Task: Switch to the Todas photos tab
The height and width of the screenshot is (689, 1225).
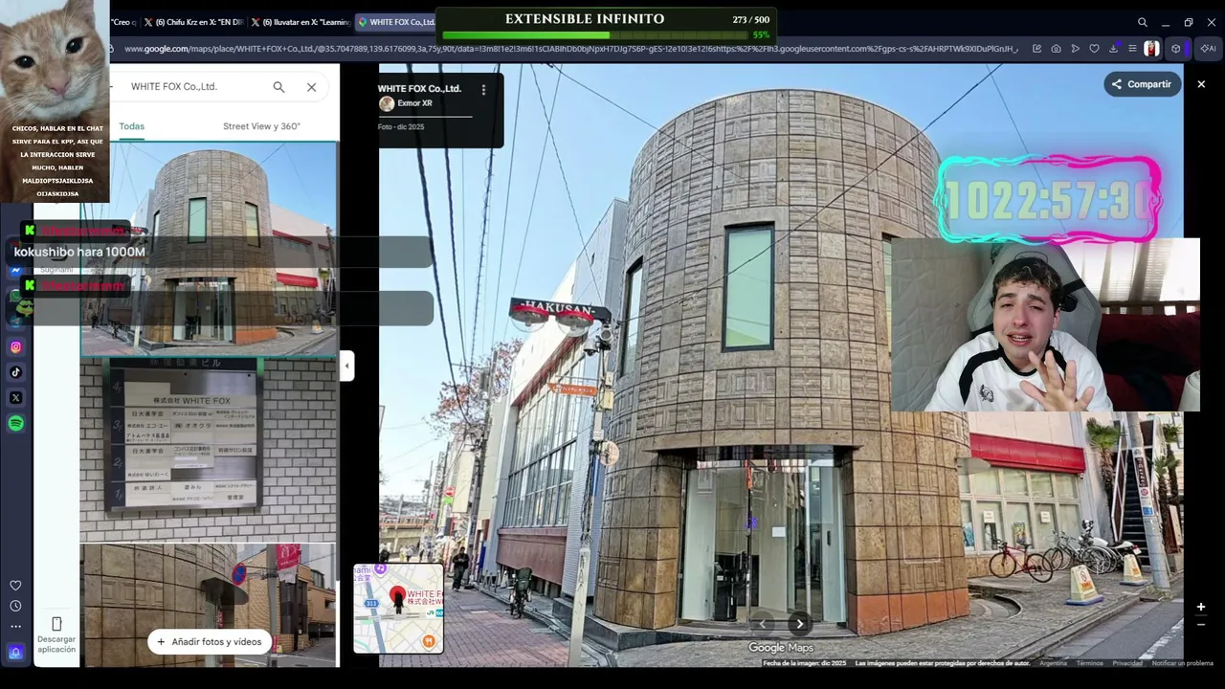Action: [x=132, y=126]
